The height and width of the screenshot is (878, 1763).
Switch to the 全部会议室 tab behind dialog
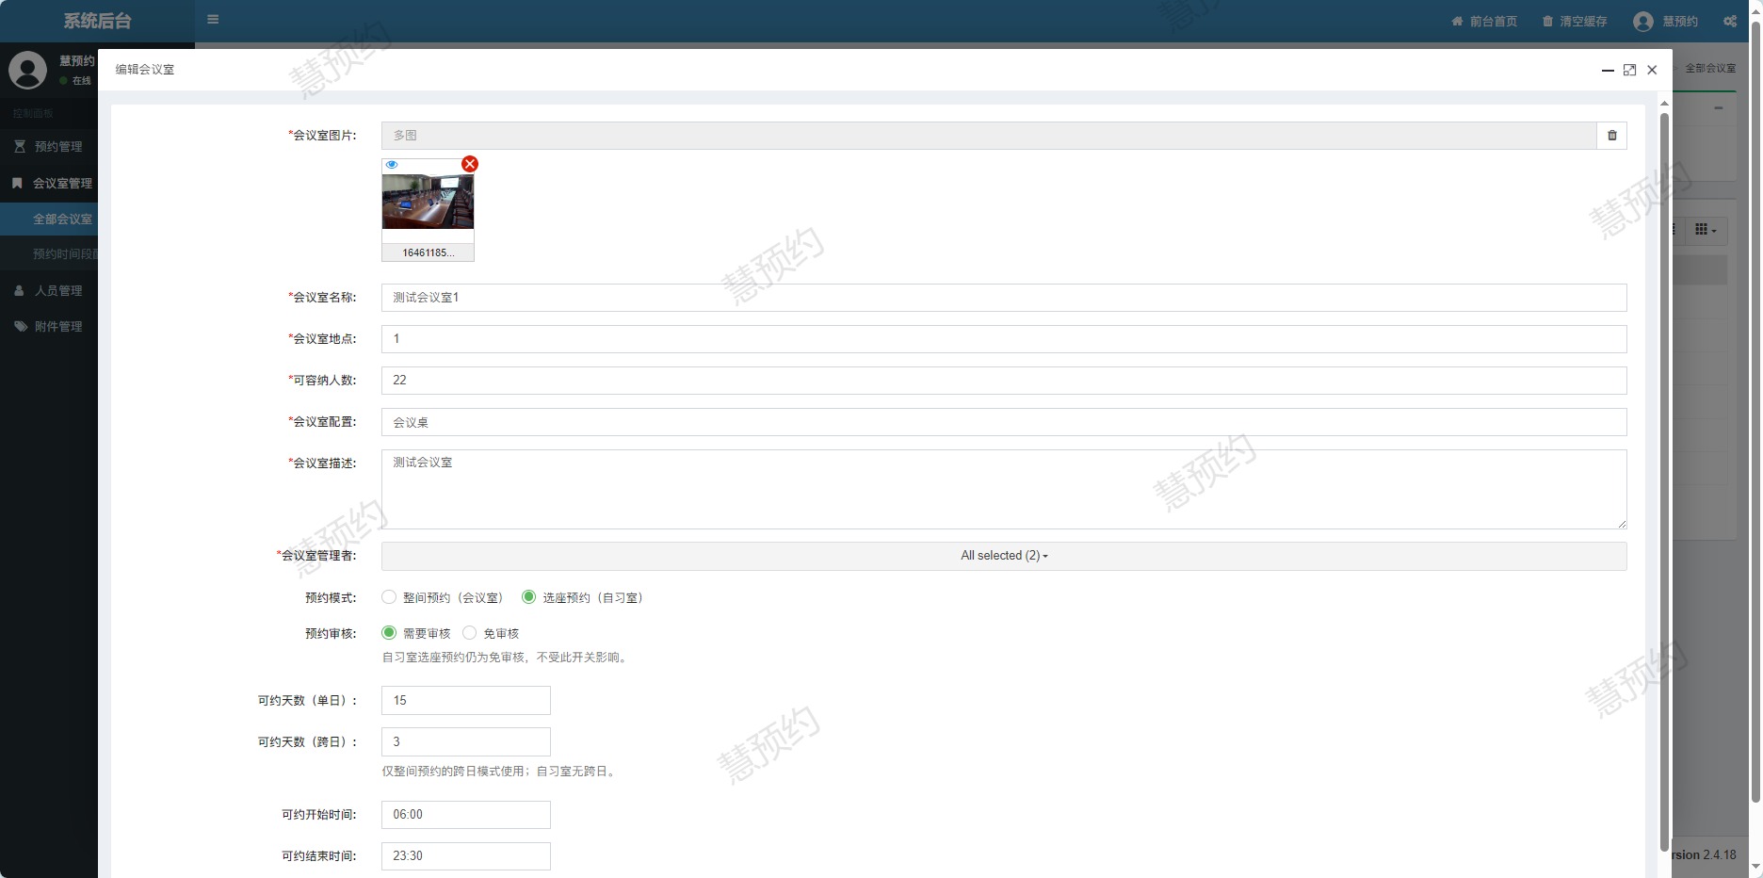pos(1709,69)
